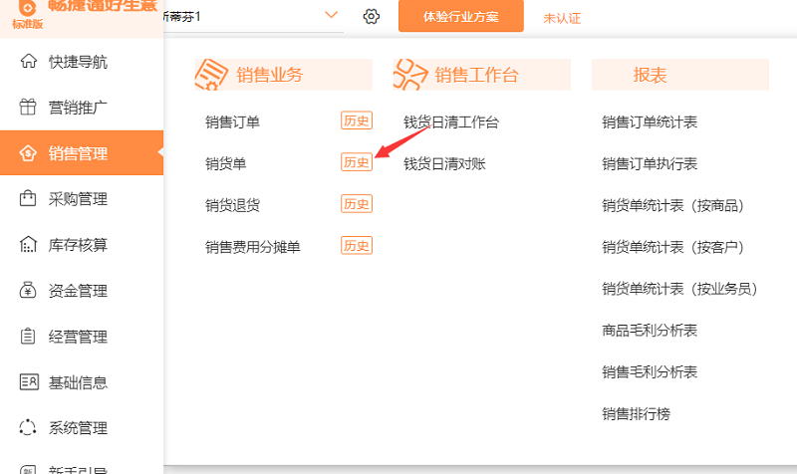
Task: Click the 库存核算 warehouse icon
Action: click(28, 244)
